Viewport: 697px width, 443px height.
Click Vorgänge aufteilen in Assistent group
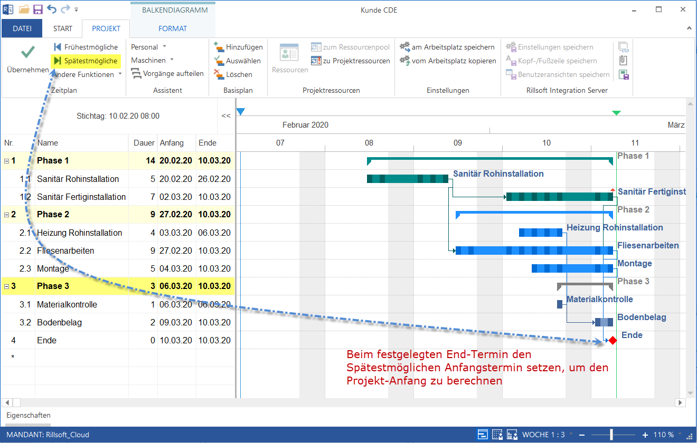click(x=167, y=74)
